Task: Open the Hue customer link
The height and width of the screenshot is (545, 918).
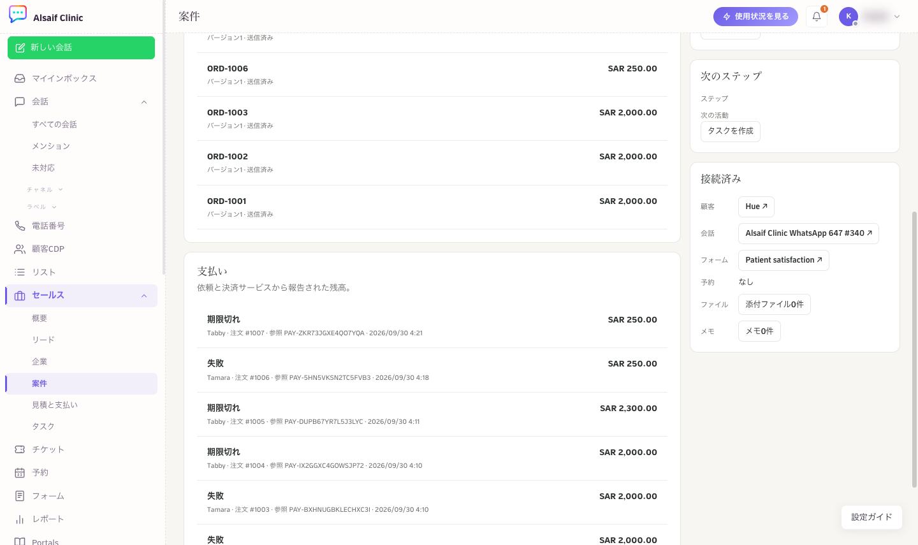Action: pos(756,207)
